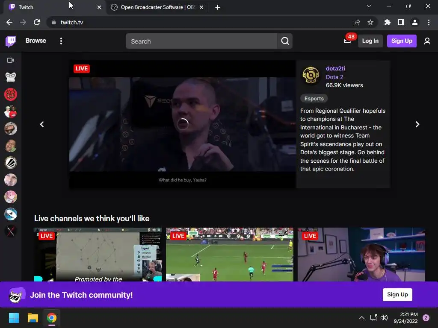Open the first recommended live stream with map
Screen dimensions: 438x328
[x=98, y=255]
